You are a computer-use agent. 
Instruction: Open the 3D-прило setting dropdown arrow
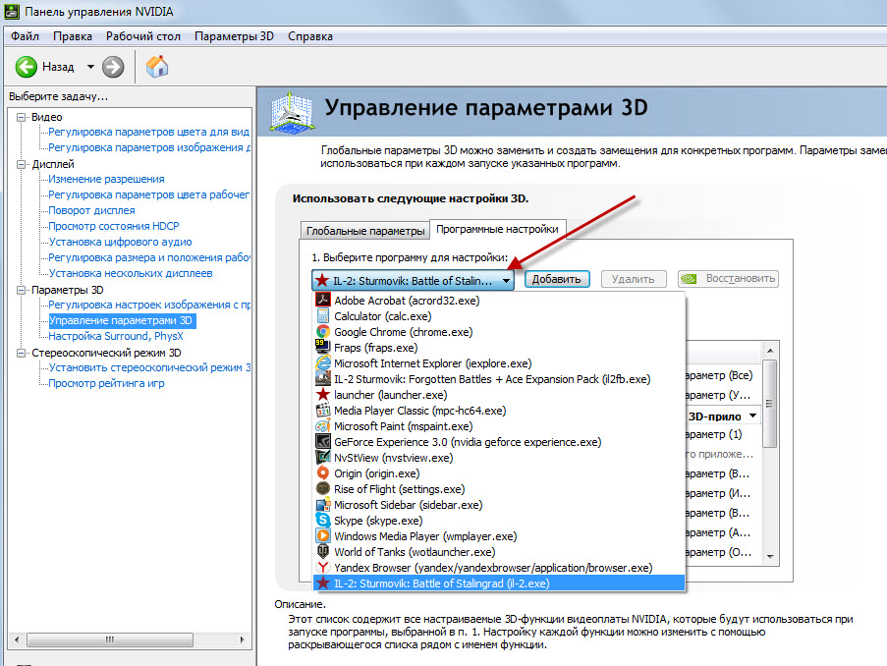[753, 416]
